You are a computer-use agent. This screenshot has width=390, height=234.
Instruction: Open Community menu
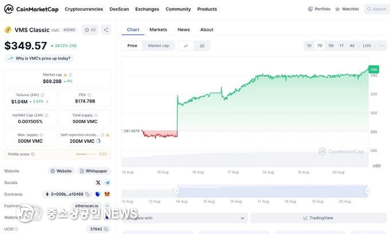click(178, 9)
